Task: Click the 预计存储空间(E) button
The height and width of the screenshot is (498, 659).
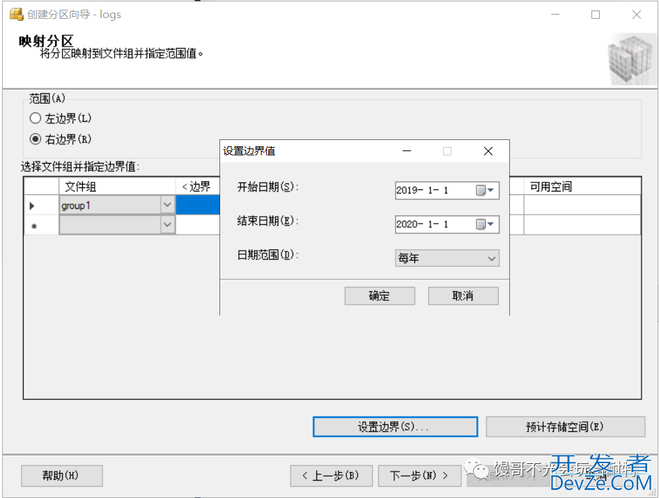Action: (565, 427)
